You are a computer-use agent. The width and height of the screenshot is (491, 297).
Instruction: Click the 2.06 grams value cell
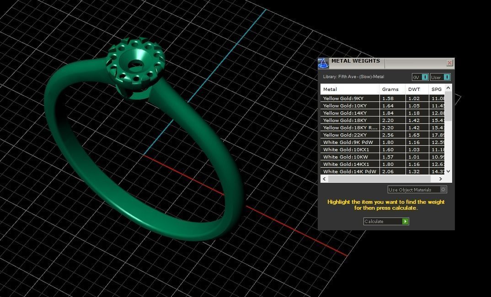(x=392, y=171)
